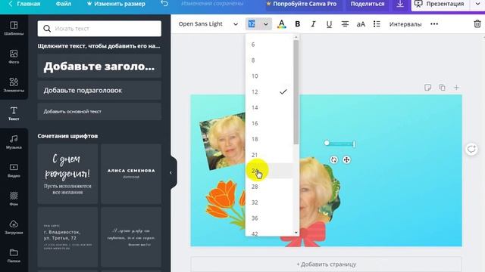Click the move handle on text box
485x272 pixels.
(x=346, y=159)
